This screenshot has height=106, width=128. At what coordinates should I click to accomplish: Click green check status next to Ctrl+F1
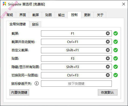pos(116,42)
